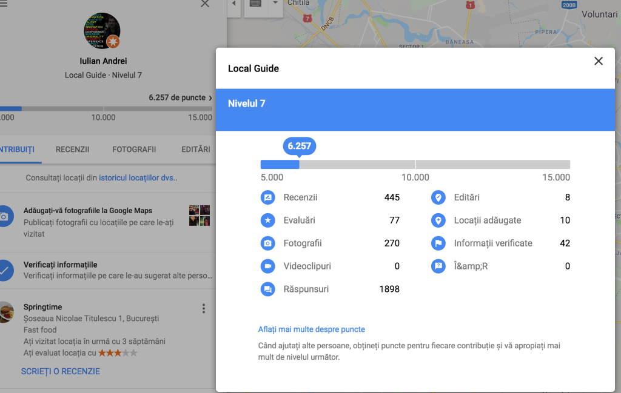Click the Recenzii review icon in dialog
Viewport: 621px width, 393px height.
[267, 197]
